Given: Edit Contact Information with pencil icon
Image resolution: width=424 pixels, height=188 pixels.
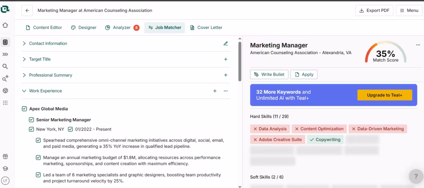Looking at the screenshot, I should [226, 43].
